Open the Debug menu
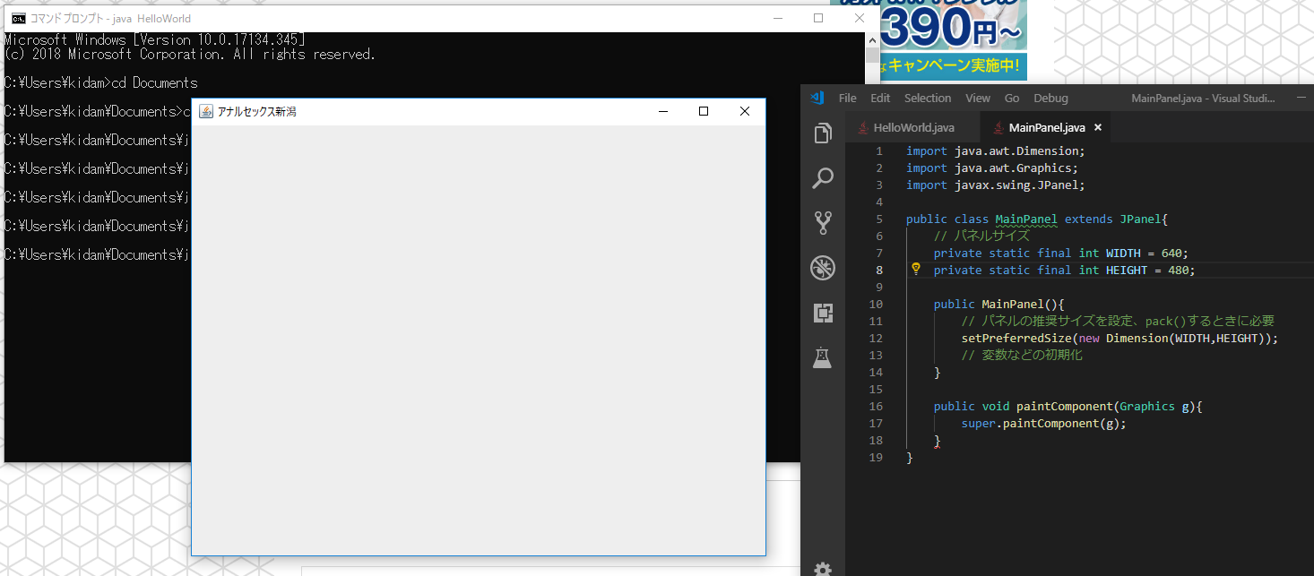The image size is (1314, 576). [x=1050, y=98]
